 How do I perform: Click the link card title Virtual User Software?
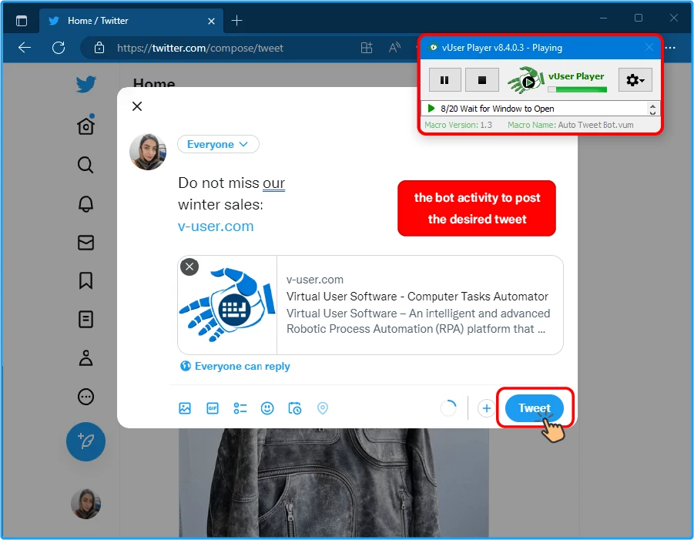coord(417,296)
